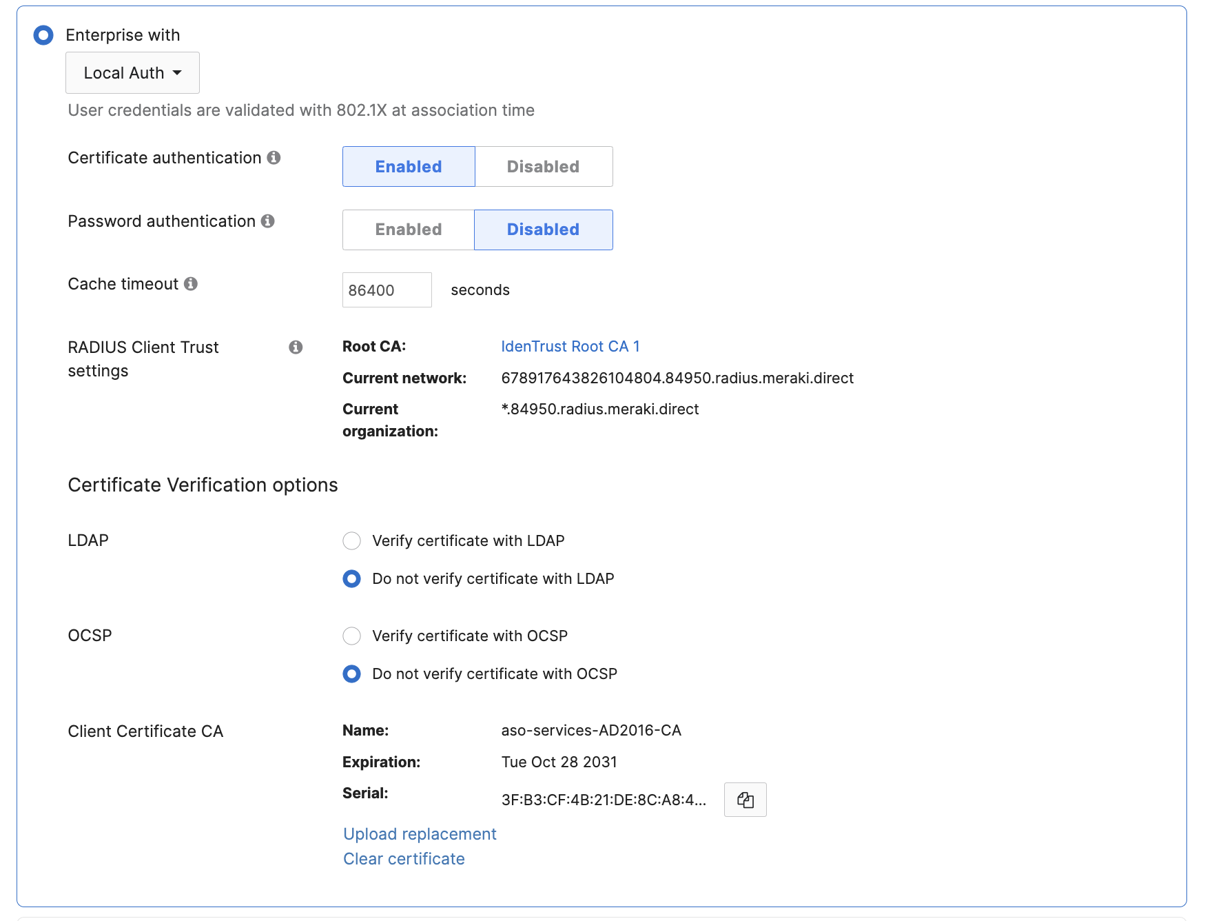Select the Enterprise with radio button
The width and height of the screenshot is (1214, 921).
(43, 34)
